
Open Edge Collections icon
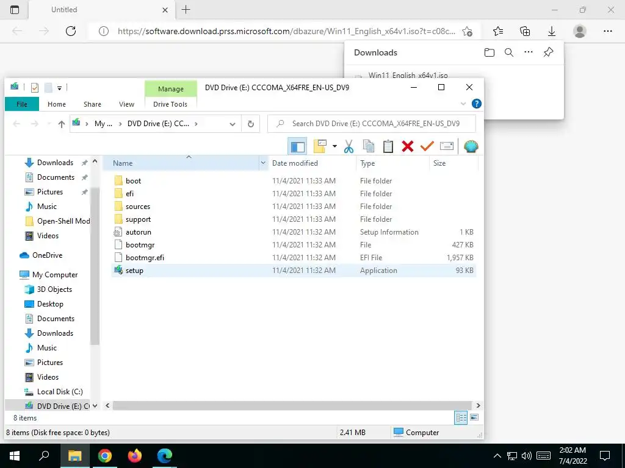(x=525, y=31)
